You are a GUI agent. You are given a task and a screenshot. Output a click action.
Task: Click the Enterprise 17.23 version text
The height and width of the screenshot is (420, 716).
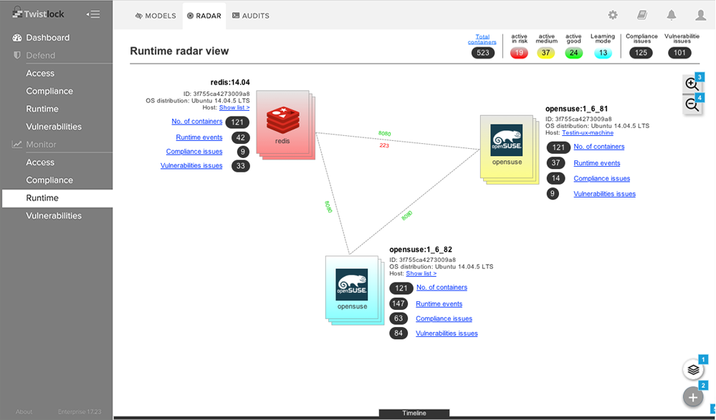point(80,412)
